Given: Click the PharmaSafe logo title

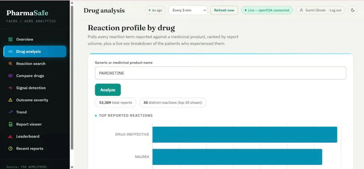Looking at the screenshot, I should (27, 13).
